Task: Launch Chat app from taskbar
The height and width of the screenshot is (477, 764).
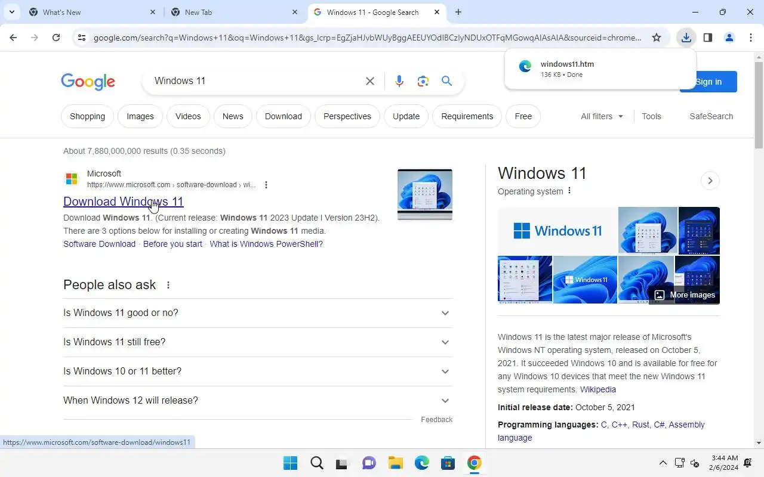Action: tap(369, 463)
